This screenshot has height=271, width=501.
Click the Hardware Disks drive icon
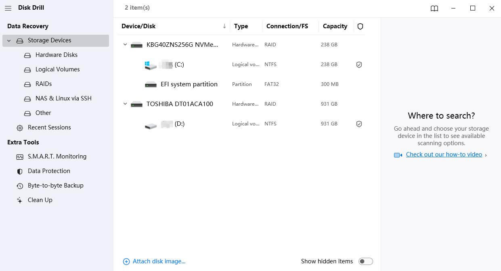point(27,55)
